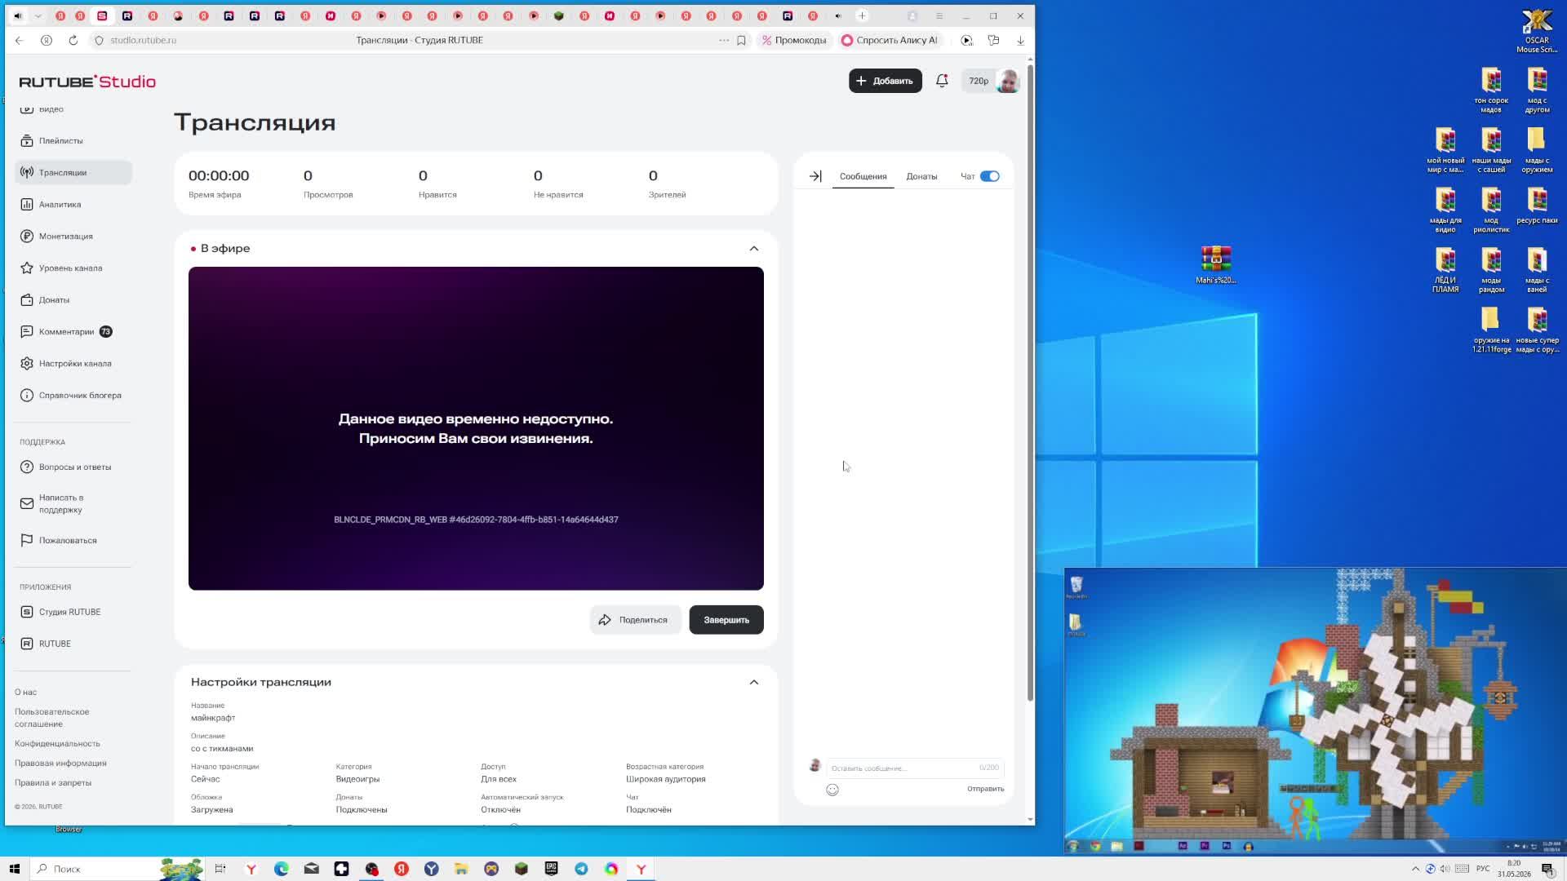
Task: Open the О нас footer link
Action: (26, 692)
